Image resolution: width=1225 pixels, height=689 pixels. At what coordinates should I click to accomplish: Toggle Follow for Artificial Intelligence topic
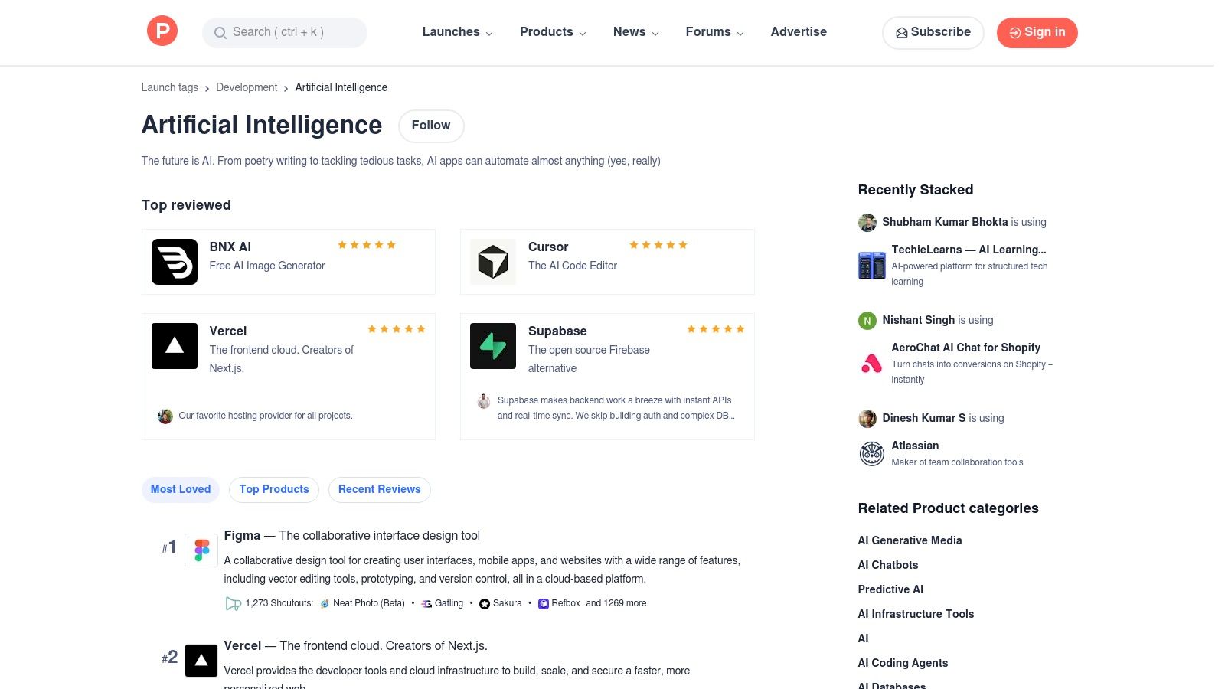tap(431, 126)
